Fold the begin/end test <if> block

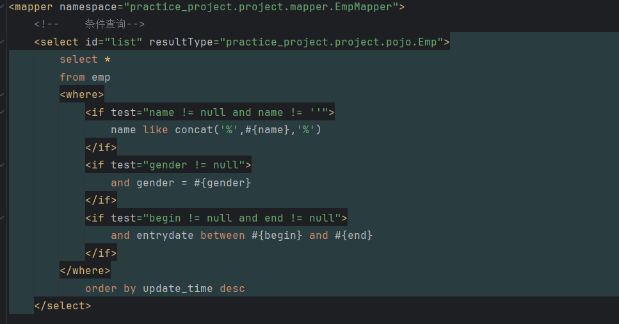click(x=3, y=218)
